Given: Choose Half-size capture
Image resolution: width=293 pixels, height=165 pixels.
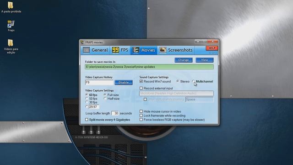Looking at the screenshot, I should pyautogui.click(x=111, y=99).
